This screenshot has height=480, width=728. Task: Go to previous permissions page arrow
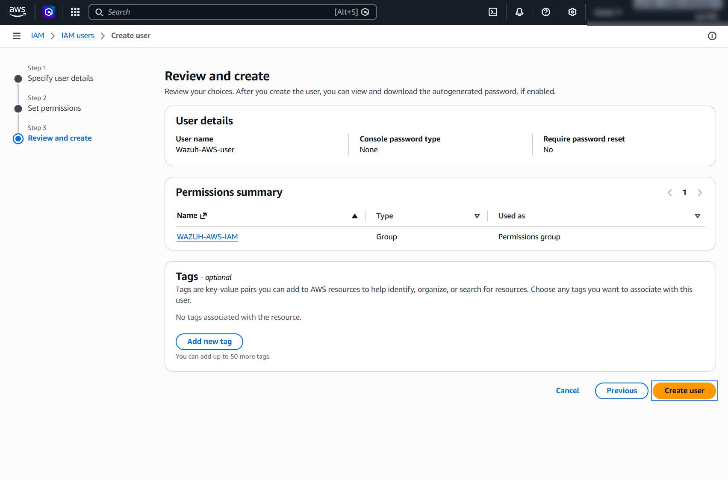coord(670,193)
